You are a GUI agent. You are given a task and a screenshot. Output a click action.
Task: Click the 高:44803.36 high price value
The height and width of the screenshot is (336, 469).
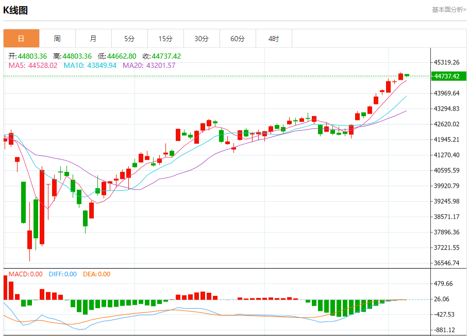[72, 56]
